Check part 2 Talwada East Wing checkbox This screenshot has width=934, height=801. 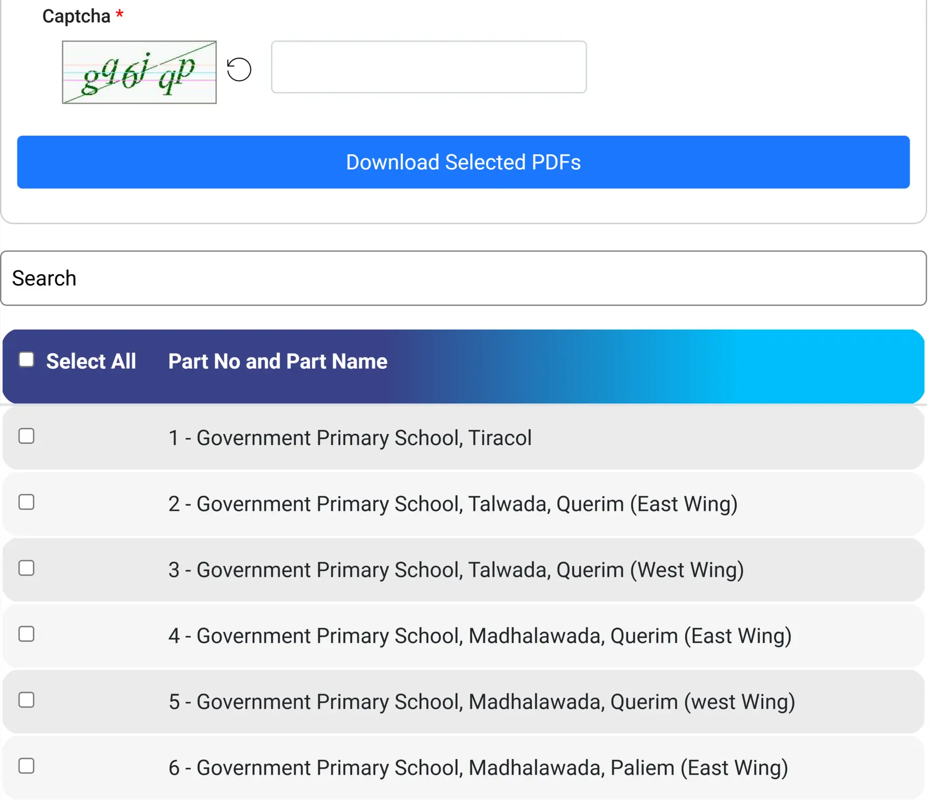(26, 502)
